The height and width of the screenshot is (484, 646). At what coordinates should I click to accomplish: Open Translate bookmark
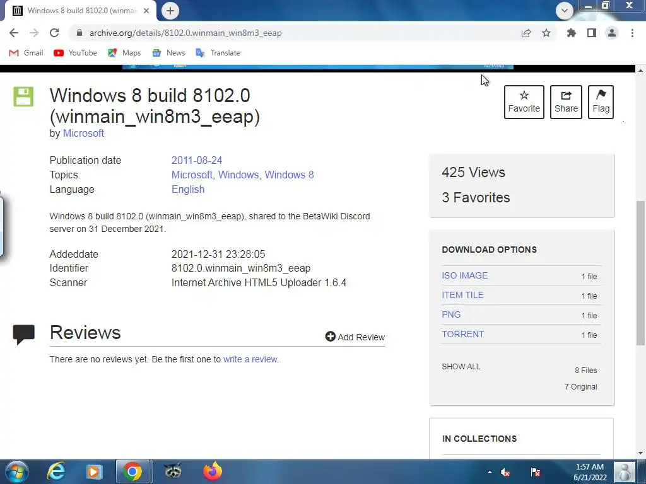click(x=218, y=53)
